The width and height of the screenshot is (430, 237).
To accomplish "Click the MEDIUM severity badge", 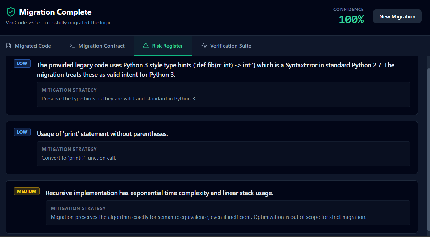I will 26,191.
